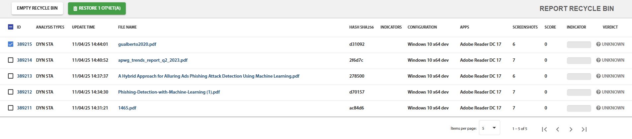Open the Phishing-Detection-with-Machine-Learning (1).pdf report link

tap(169, 92)
